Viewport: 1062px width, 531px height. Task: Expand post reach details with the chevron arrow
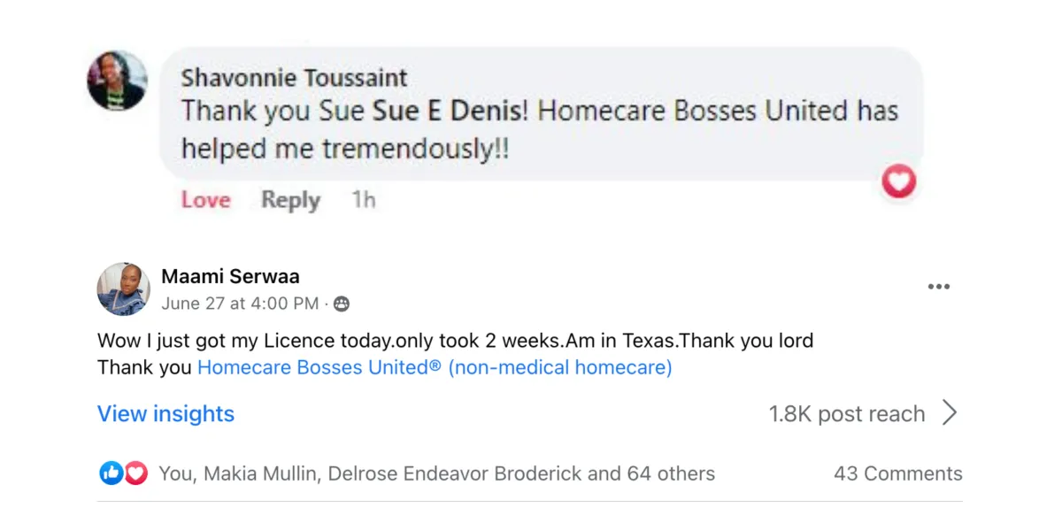[x=950, y=413]
